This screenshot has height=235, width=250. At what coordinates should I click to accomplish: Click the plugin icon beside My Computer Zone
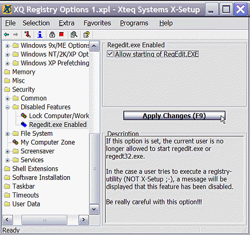click(16, 142)
